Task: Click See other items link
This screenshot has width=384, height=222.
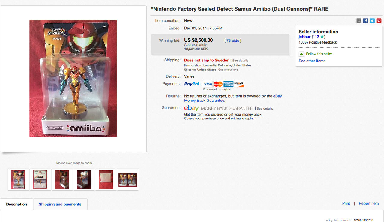Action: click(312, 61)
